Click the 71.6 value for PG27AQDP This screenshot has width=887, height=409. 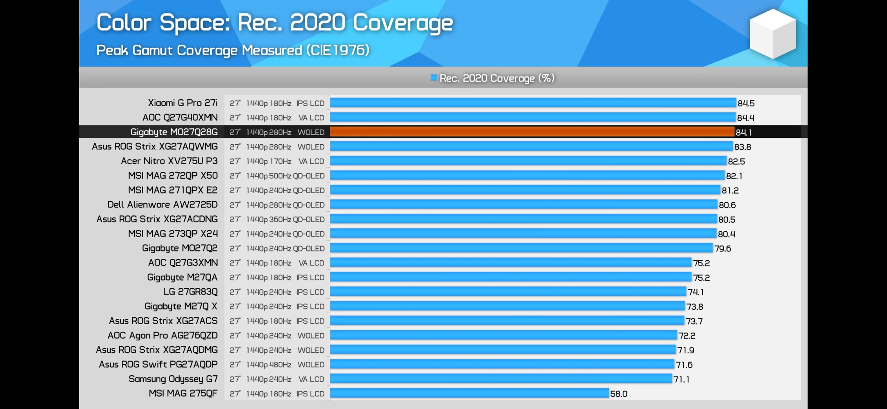click(x=684, y=365)
